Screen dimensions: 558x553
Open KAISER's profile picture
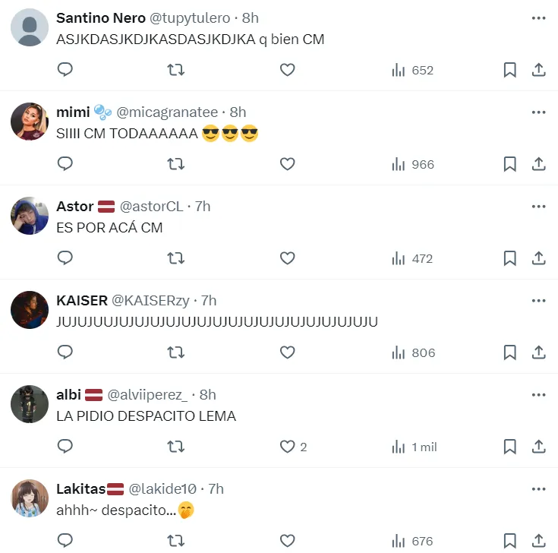point(30,310)
